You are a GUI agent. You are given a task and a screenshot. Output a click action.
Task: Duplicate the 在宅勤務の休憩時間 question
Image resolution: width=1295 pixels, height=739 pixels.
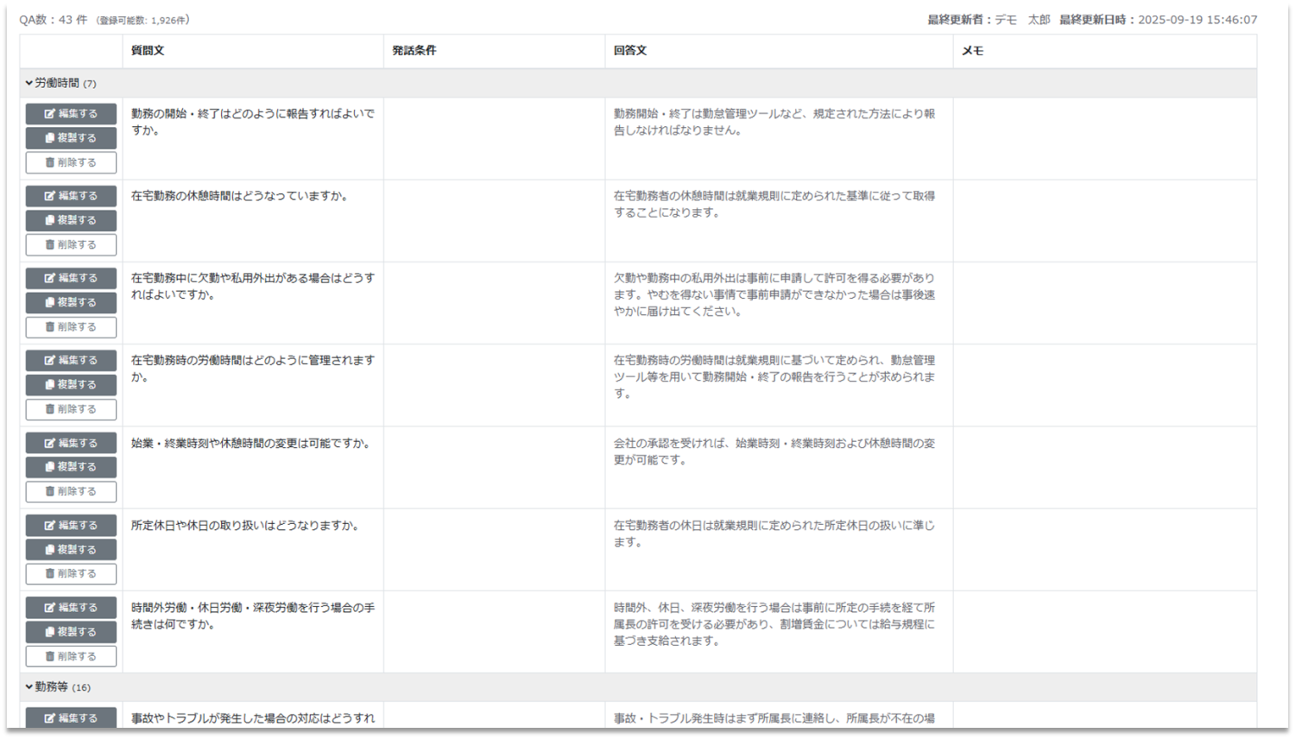tap(71, 220)
